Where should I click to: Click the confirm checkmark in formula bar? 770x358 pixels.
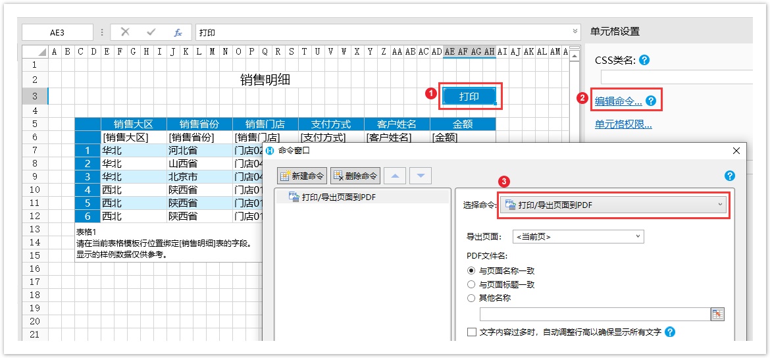[x=151, y=32]
